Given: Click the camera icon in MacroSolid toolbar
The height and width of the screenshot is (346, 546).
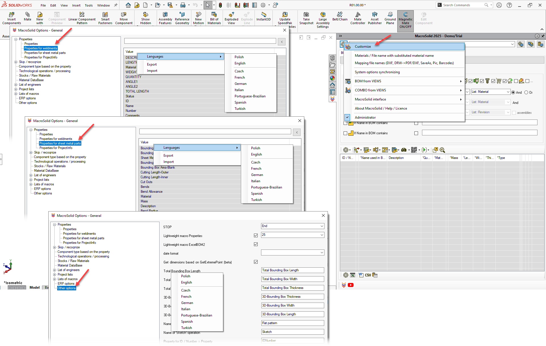Looking at the screenshot, I should (404, 150).
